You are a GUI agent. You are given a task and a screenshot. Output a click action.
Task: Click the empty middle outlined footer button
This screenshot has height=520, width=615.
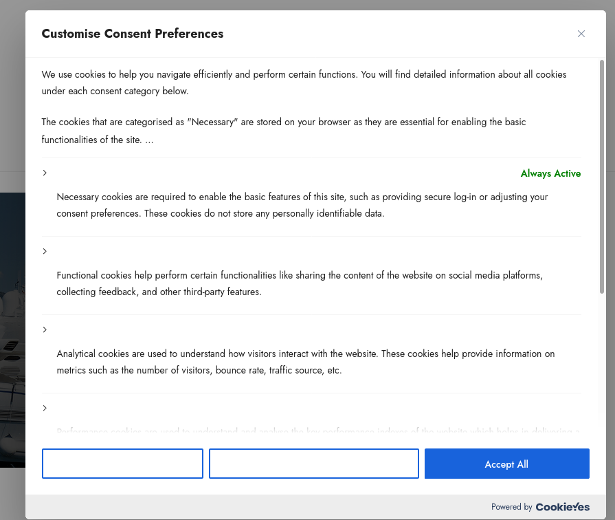pos(313,464)
